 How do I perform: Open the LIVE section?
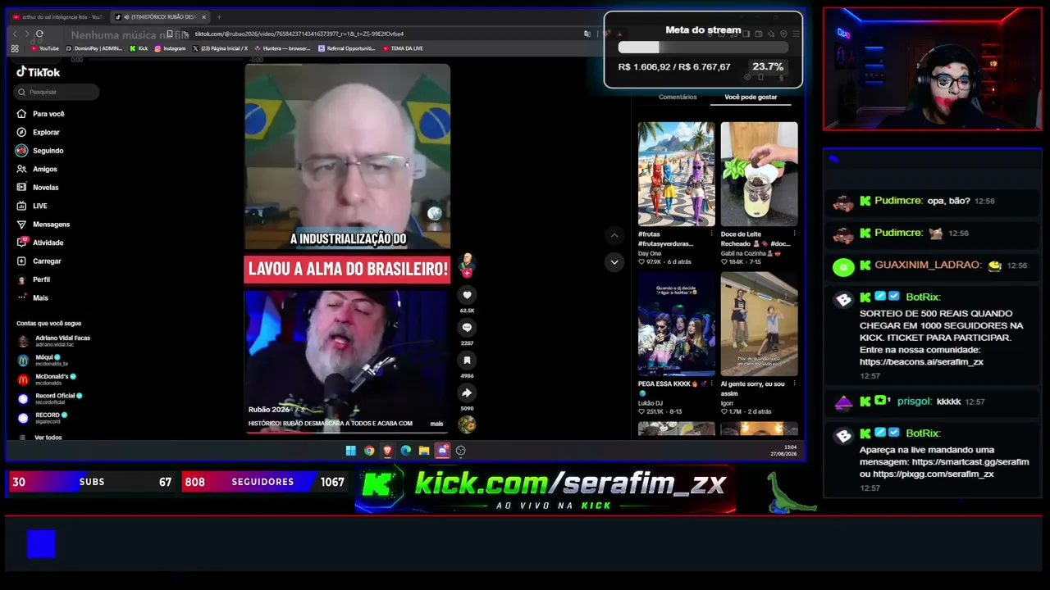(32, 206)
